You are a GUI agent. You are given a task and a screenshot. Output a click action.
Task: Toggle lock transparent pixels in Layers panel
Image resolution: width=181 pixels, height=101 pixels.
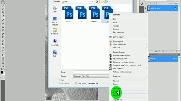[150, 3]
